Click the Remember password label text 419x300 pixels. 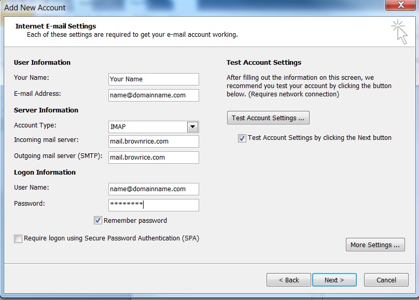pos(135,221)
